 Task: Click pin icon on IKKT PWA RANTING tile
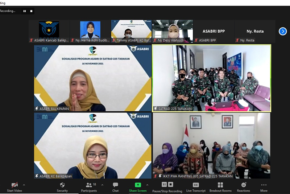click(160, 176)
